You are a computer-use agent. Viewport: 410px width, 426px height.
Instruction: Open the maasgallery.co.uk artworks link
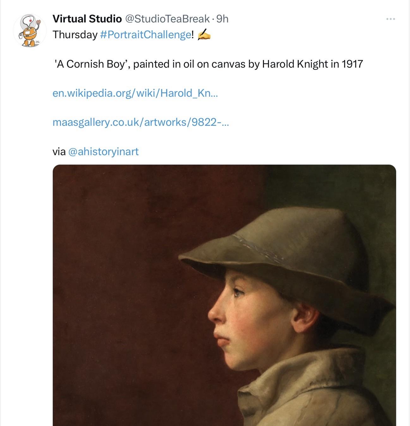pyautogui.click(x=140, y=122)
